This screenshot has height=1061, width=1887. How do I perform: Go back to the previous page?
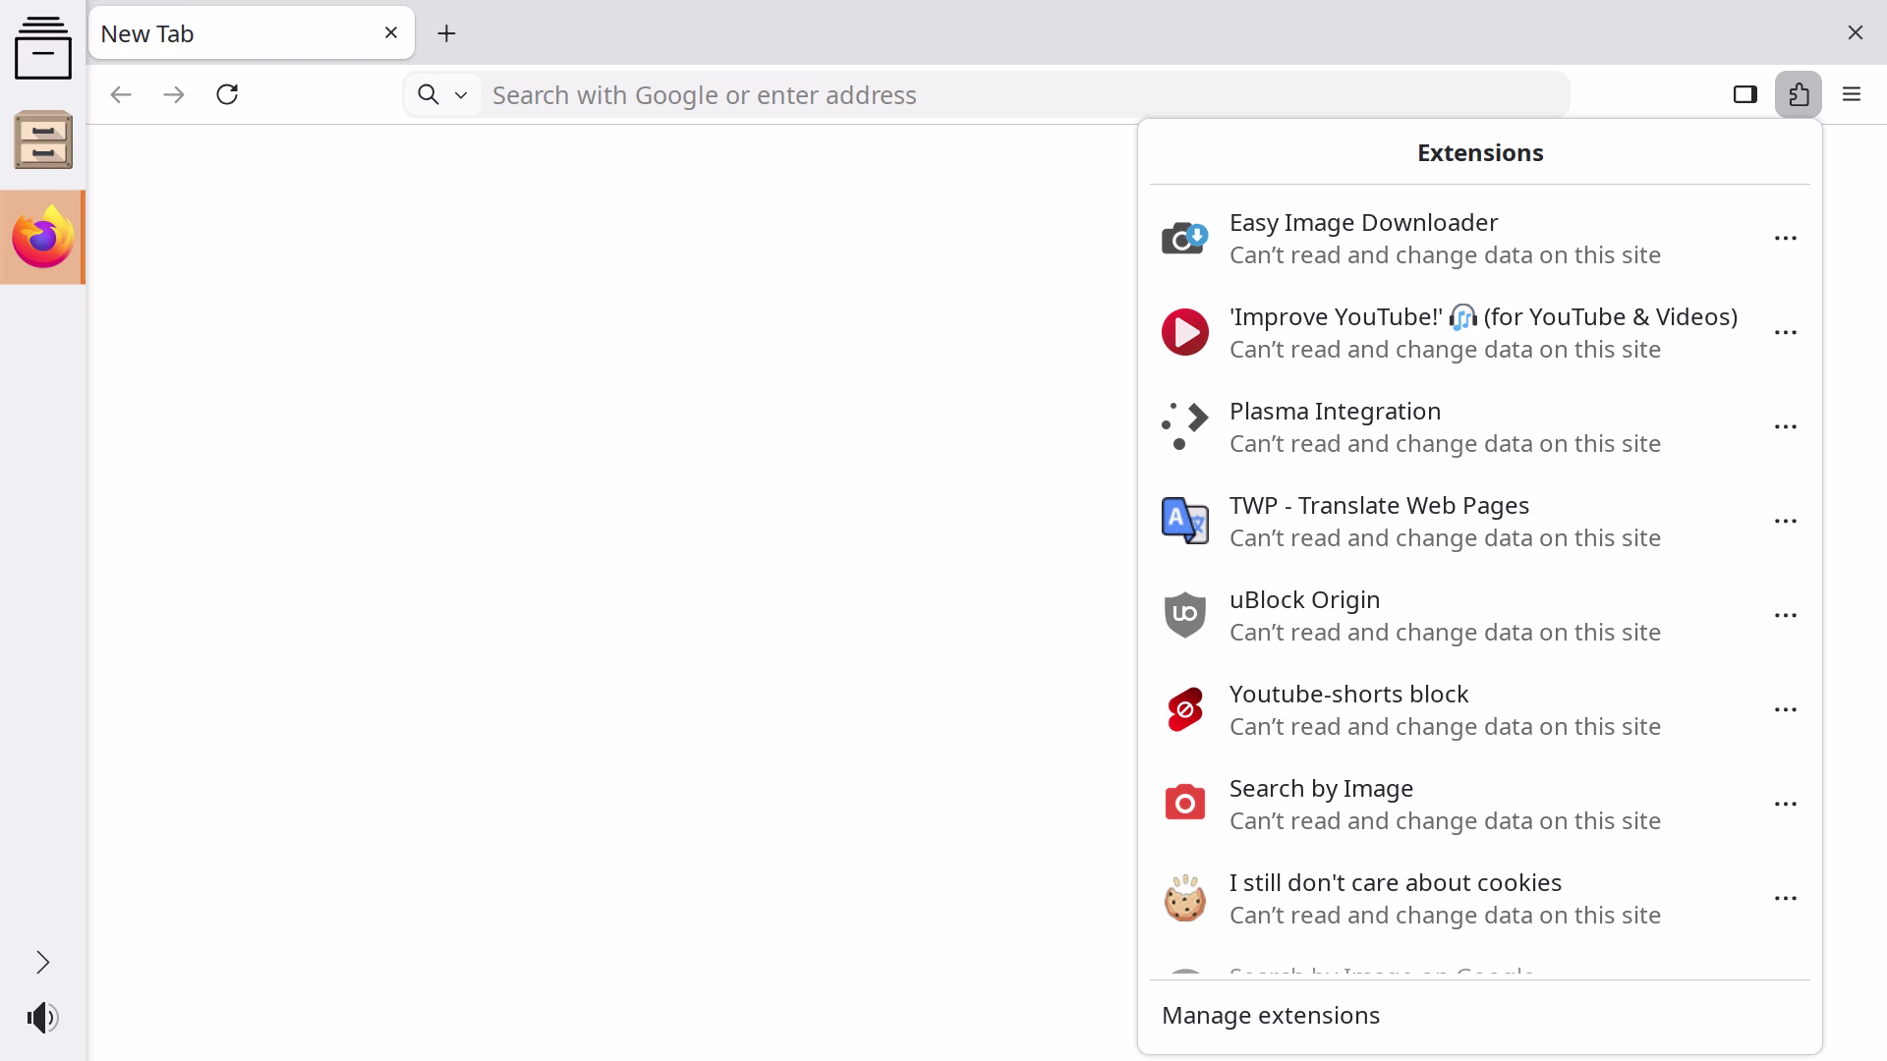[121, 94]
